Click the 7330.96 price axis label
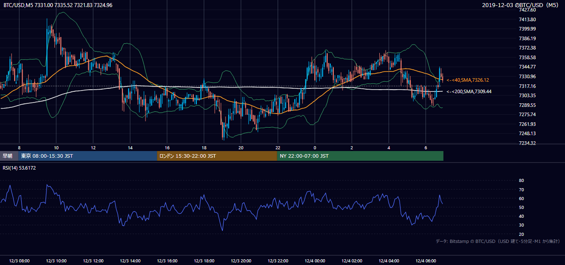The image size is (565, 265). coord(527,76)
